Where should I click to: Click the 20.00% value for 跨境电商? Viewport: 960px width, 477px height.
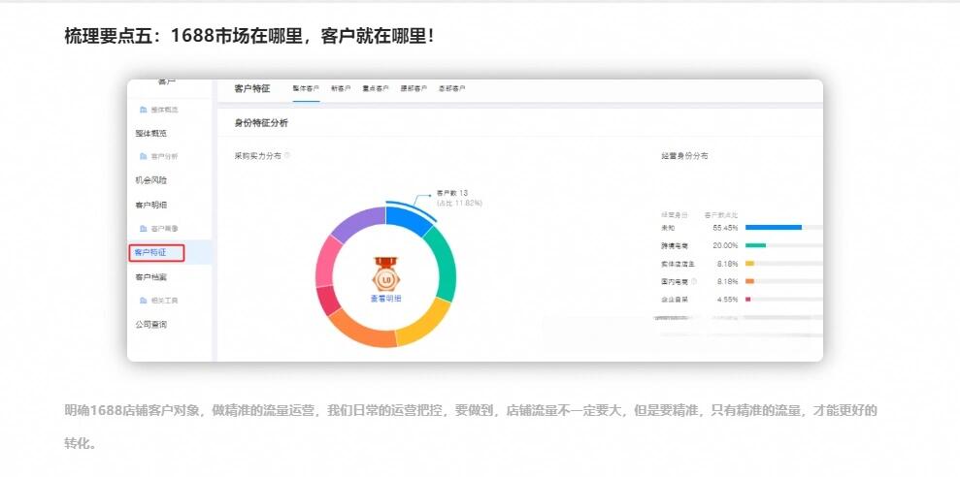725,245
